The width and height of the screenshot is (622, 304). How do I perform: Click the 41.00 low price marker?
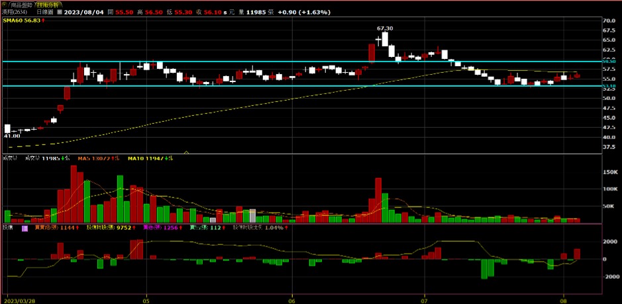click(x=13, y=136)
